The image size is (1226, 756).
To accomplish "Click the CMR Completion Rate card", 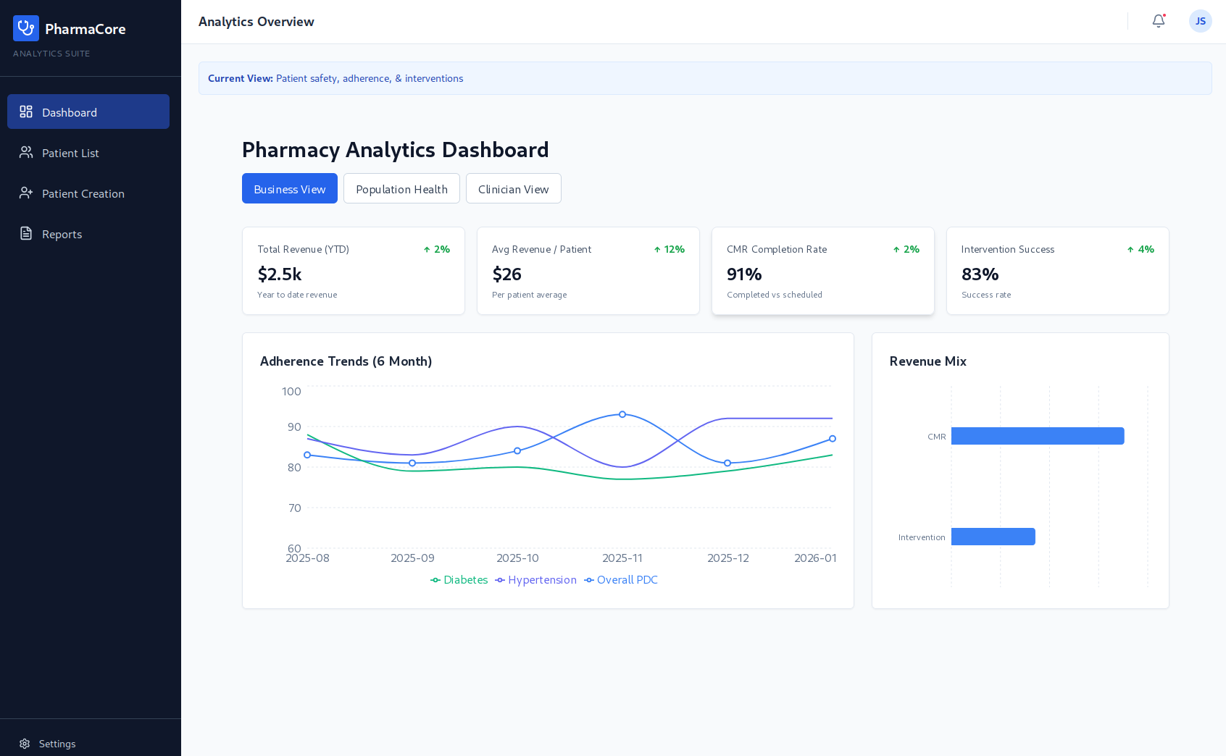I will [822, 271].
